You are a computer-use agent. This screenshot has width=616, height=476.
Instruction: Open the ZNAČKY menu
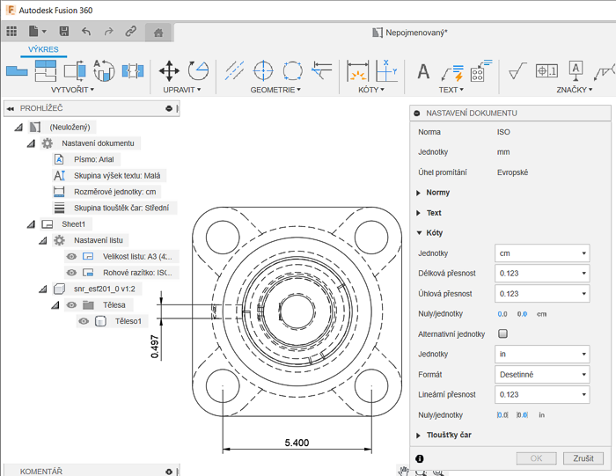tap(574, 90)
